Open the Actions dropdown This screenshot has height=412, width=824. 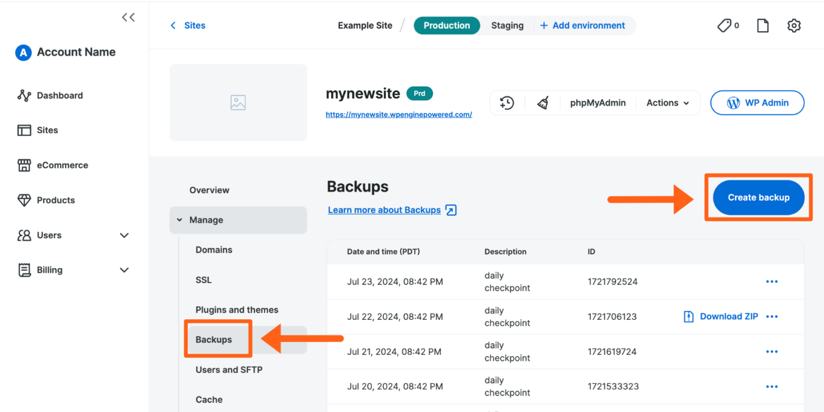click(x=667, y=103)
